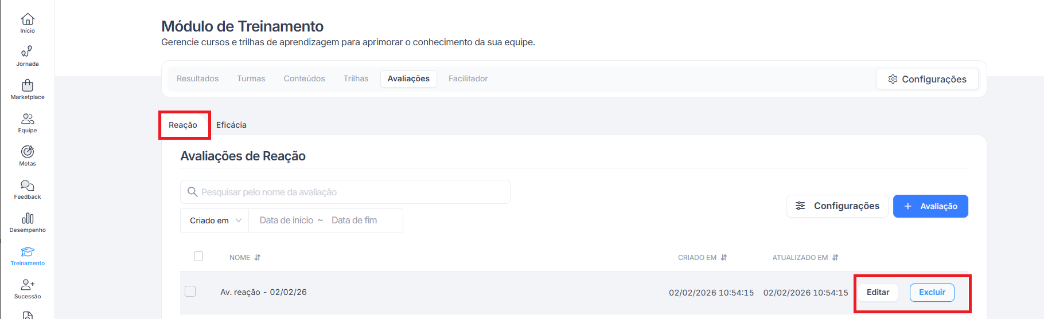Open the Sucessão sidebar icon
The width and height of the screenshot is (1044, 319).
coord(28,285)
